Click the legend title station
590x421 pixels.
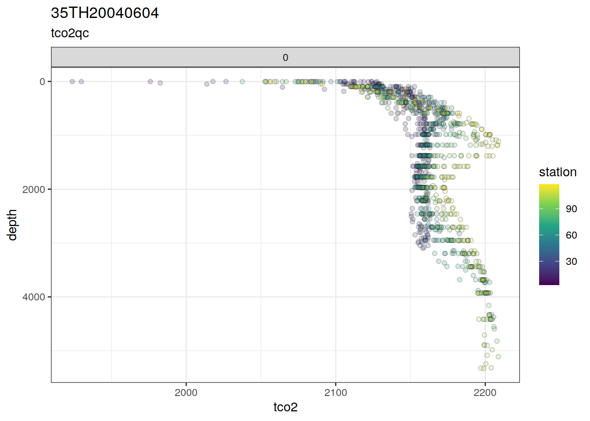coord(558,172)
